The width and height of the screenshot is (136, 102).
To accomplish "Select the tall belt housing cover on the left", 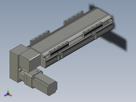I will coord(14,64).
